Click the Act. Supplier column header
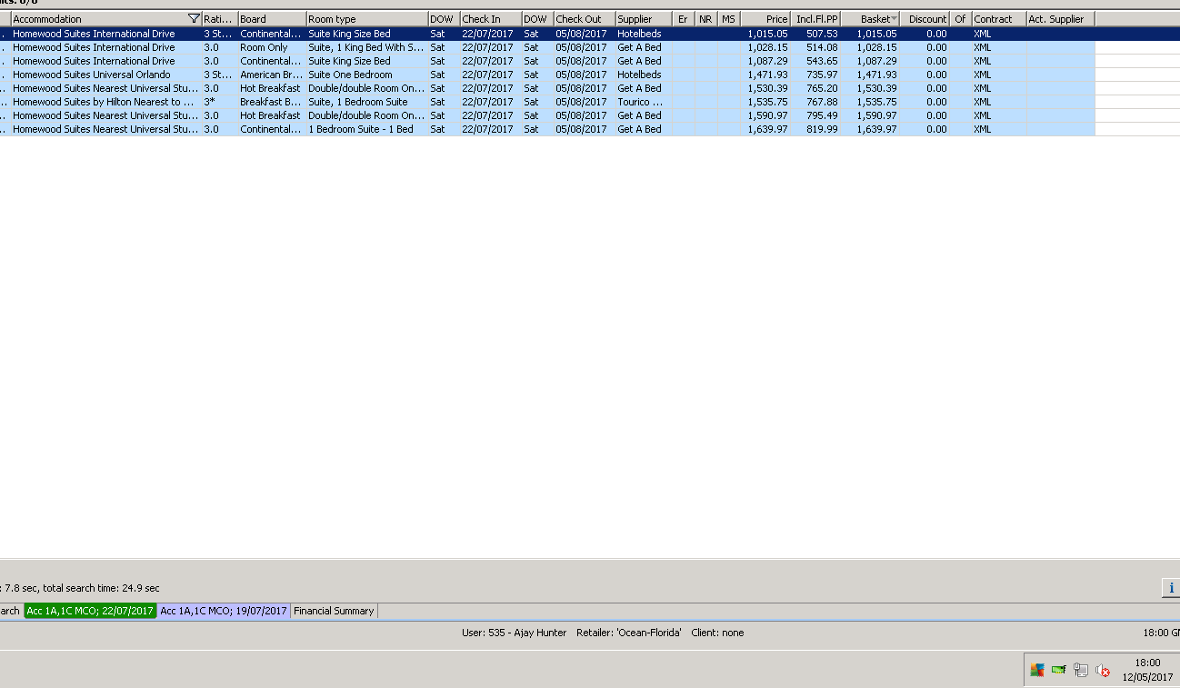The image size is (1180, 688). (1061, 19)
